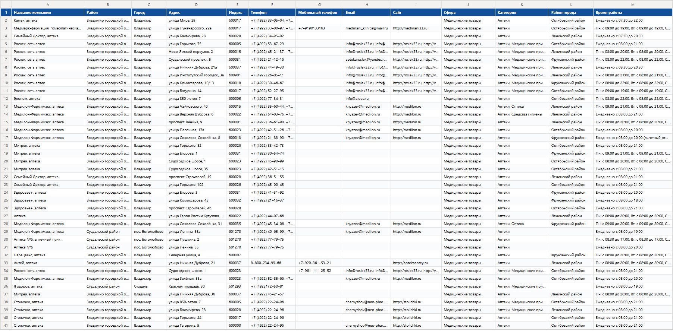Select row number 12 header
Viewport: 673px width, 336px height.
coord(6,99)
